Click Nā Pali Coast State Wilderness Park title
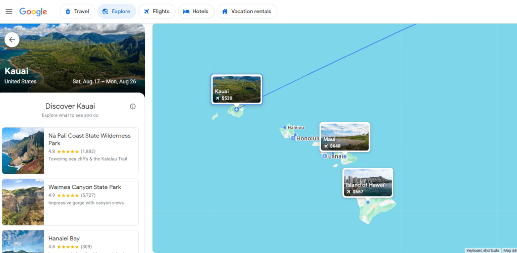The height and width of the screenshot is (253, 517). point(89,139)
